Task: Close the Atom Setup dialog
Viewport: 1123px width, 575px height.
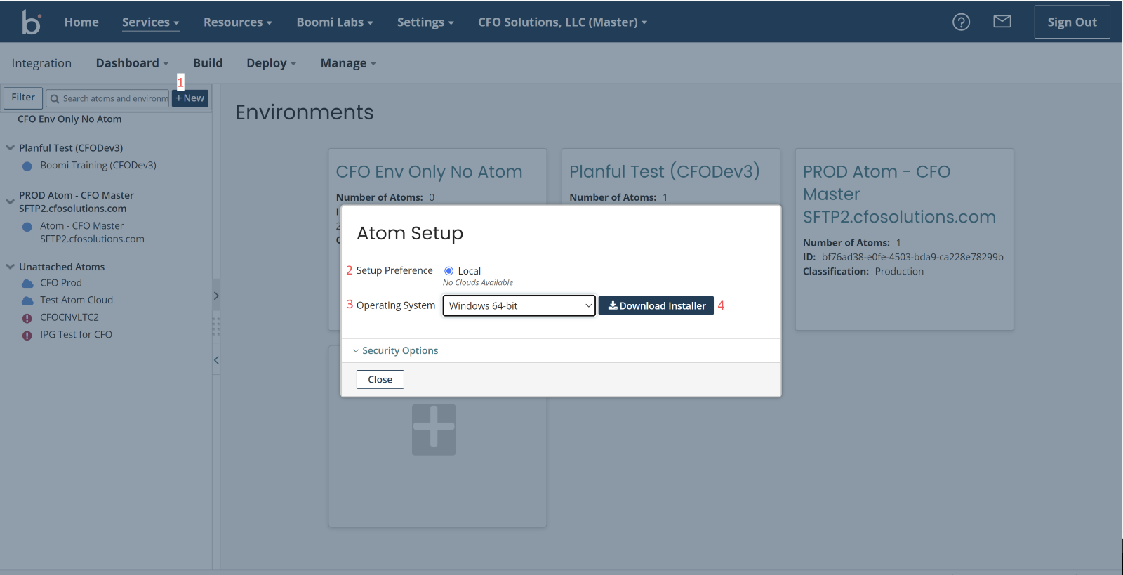Action: (x=380, y=380)
